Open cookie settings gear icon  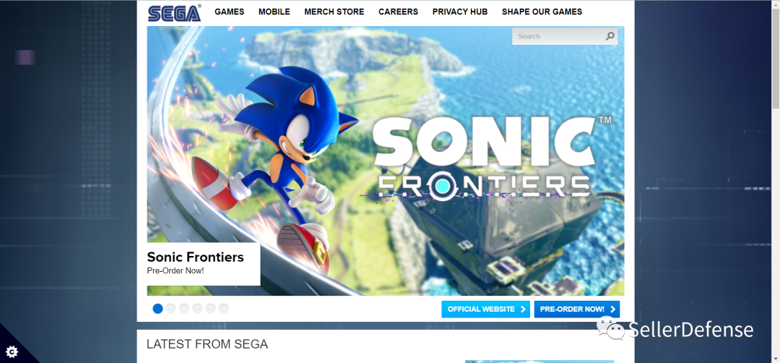pos(12,352)
